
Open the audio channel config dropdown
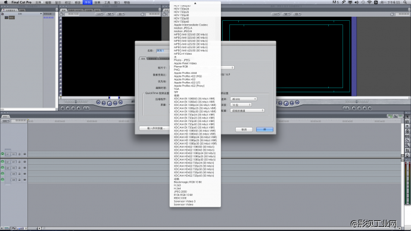click(247, 111)
